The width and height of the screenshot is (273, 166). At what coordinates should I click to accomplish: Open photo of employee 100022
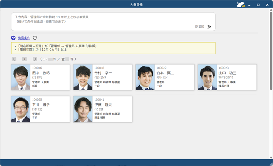tap(145, 77)
